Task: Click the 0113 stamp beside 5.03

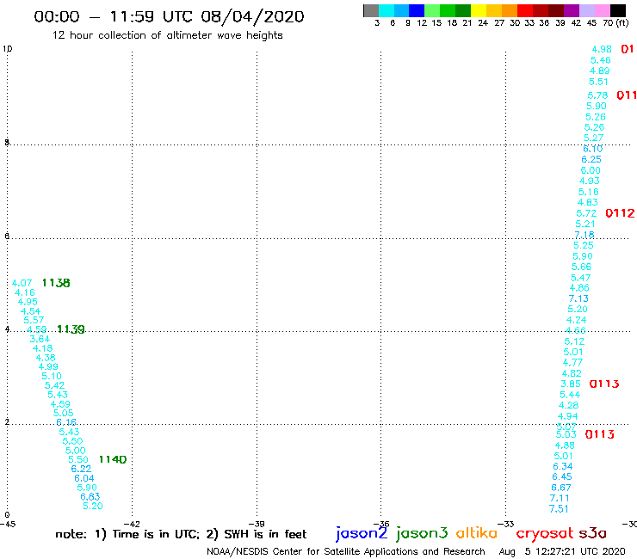Action: (600, 434)
